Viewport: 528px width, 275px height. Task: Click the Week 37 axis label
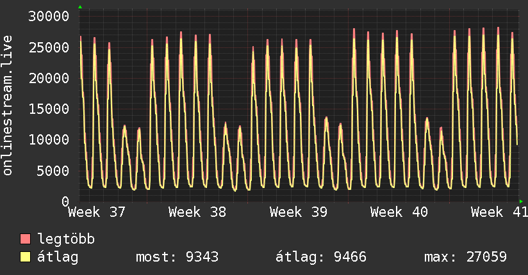(x=97, y=212)
